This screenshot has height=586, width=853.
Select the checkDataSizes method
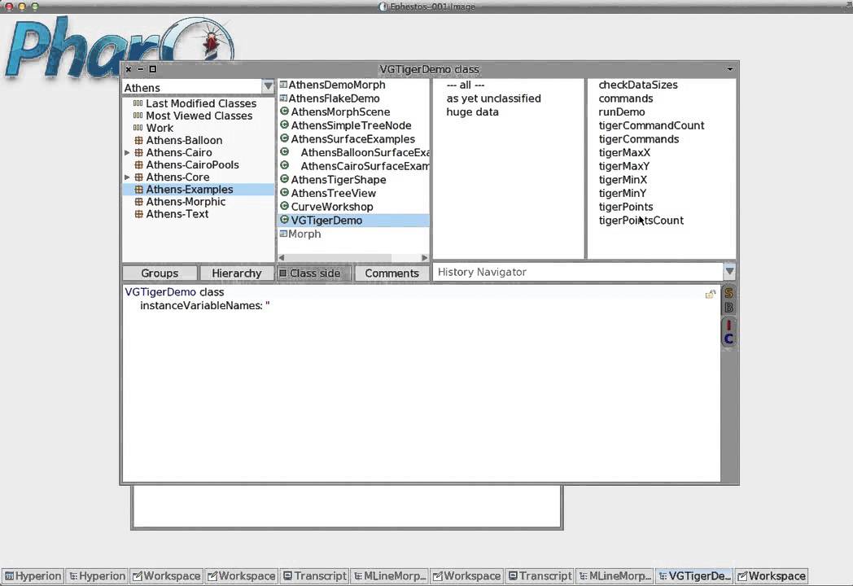(x=637, y=85)
